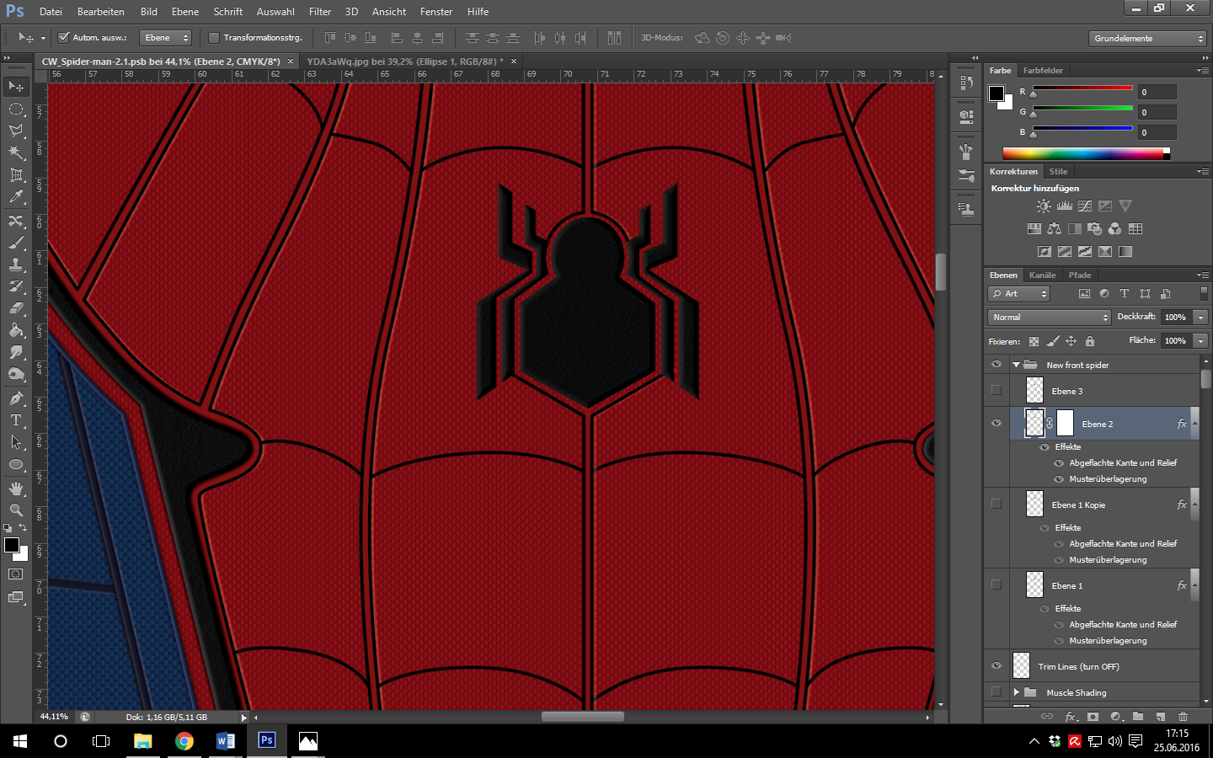Select the Clone Stamp tool
Viewport: 1213px width, 758px height.
[x=16, y=264]
